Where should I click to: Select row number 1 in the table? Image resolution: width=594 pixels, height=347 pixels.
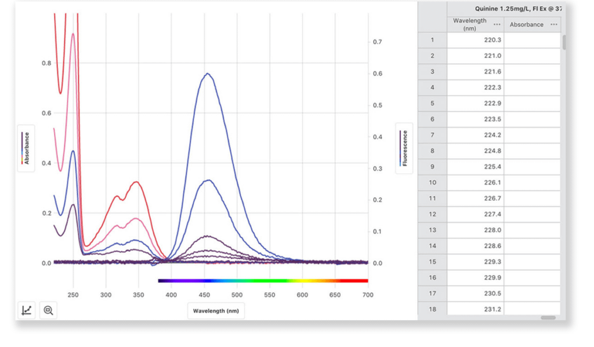point(432,40)
